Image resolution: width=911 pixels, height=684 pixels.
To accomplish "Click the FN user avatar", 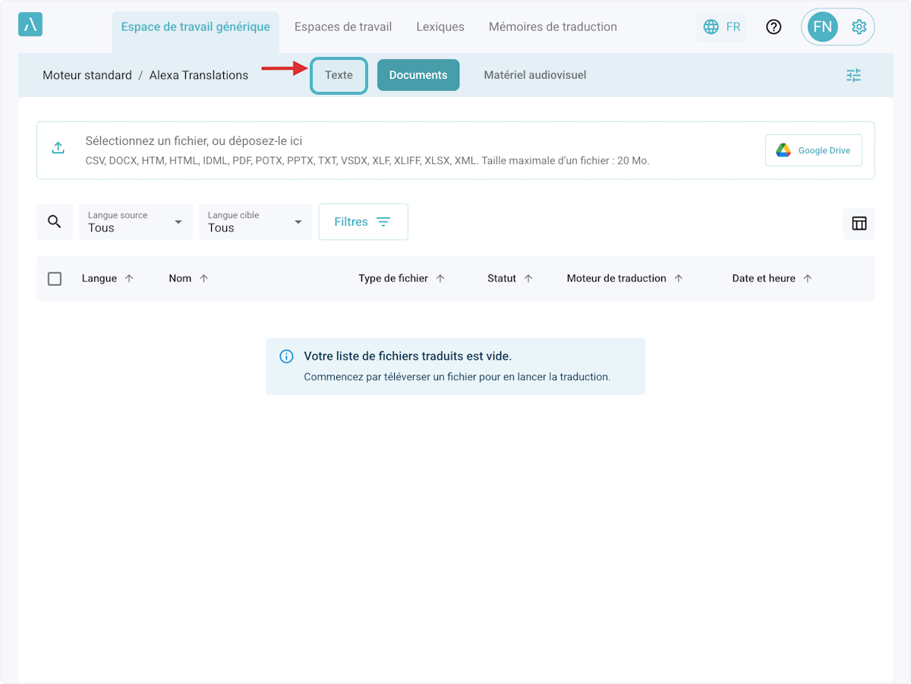I will pyautogui.click(x=822, y=27).
